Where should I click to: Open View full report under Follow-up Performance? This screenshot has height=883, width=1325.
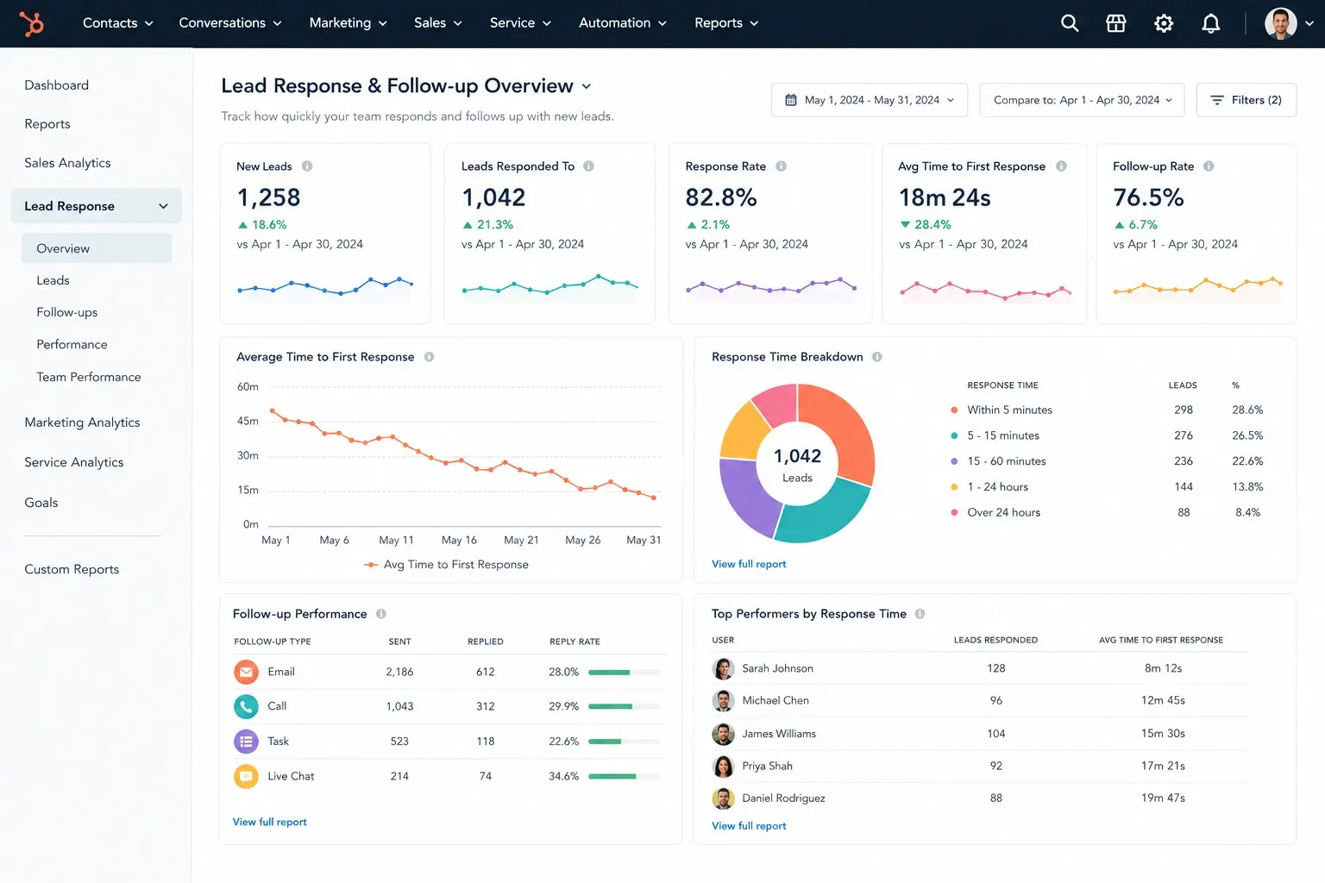(x=269, y=822)
